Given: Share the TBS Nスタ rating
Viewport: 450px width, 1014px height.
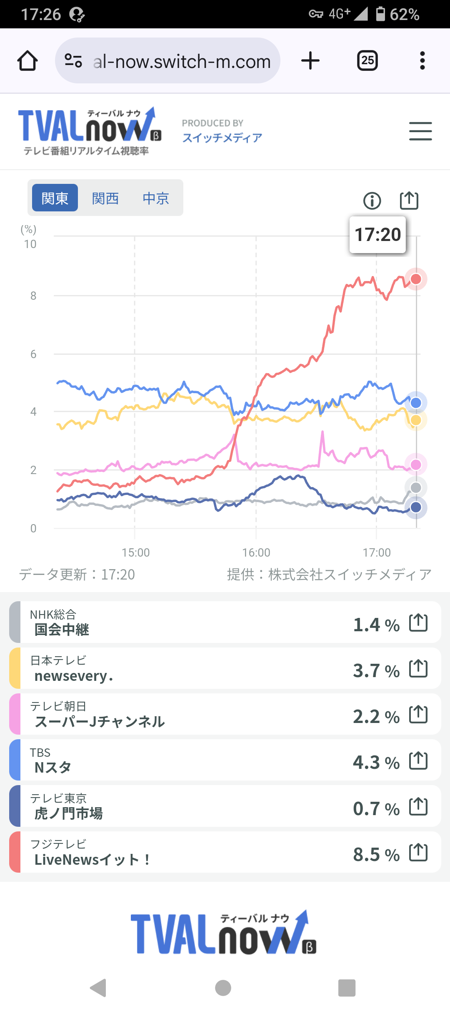Looking at the screenshot, I should point(418,760).
